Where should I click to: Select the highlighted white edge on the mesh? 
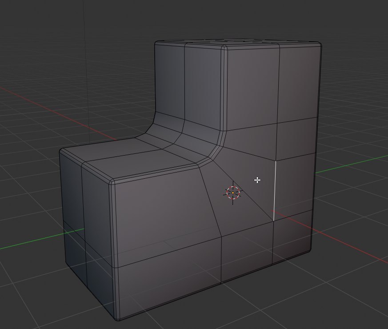[x=275, y=191]
